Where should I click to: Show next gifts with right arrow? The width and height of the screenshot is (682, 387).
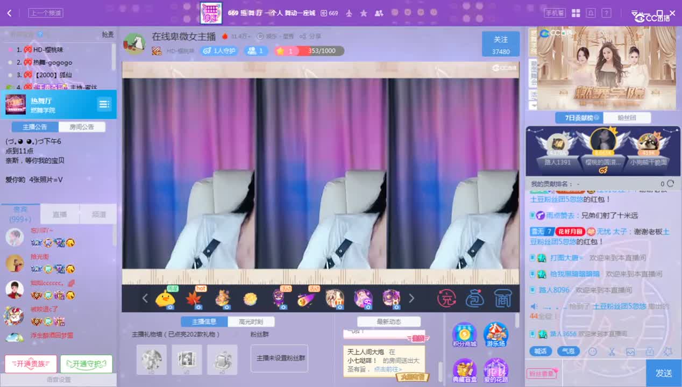click(x=411, y=298)
